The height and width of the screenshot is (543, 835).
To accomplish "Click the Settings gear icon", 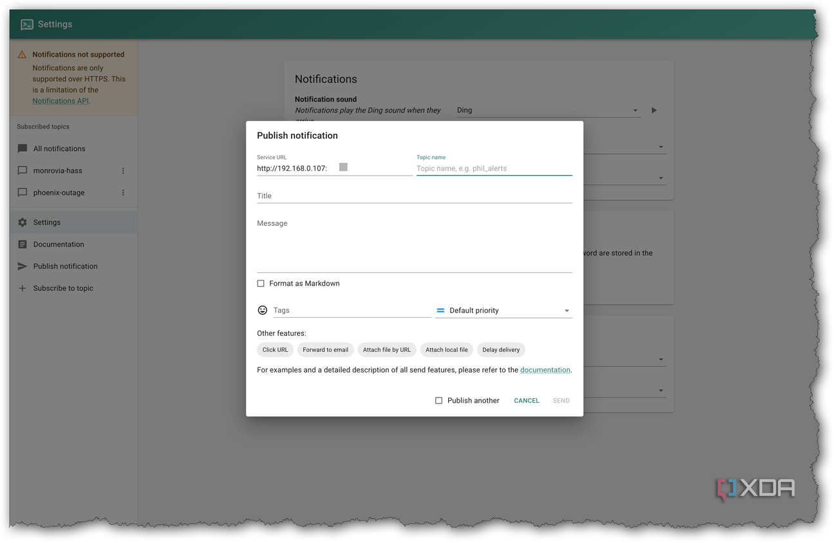I will (23, 223).
